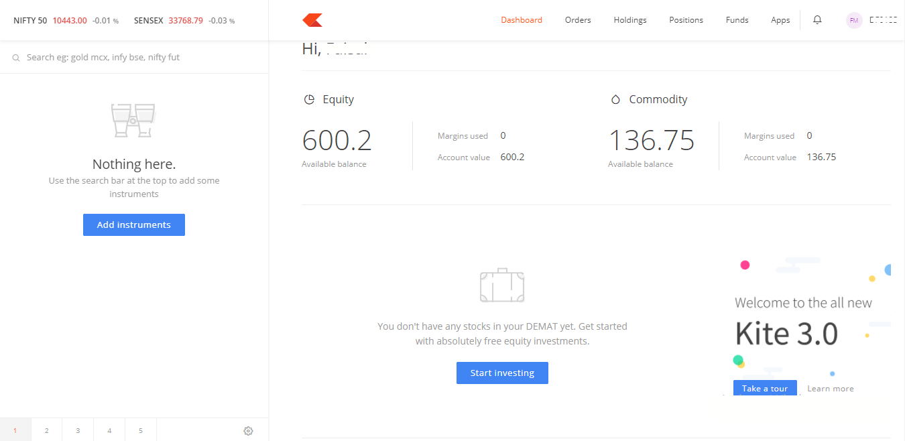Click SENSEX value 33768.79
Viewport: 905px width, 441px height.
[186, 20]
